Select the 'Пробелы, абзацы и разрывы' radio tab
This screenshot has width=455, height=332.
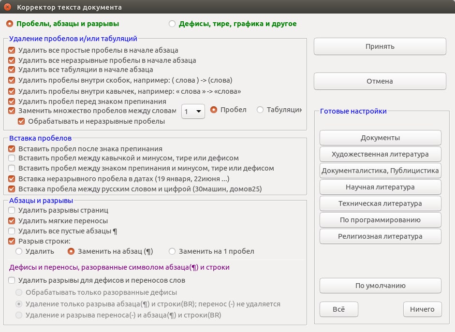(x=10, y=23)
